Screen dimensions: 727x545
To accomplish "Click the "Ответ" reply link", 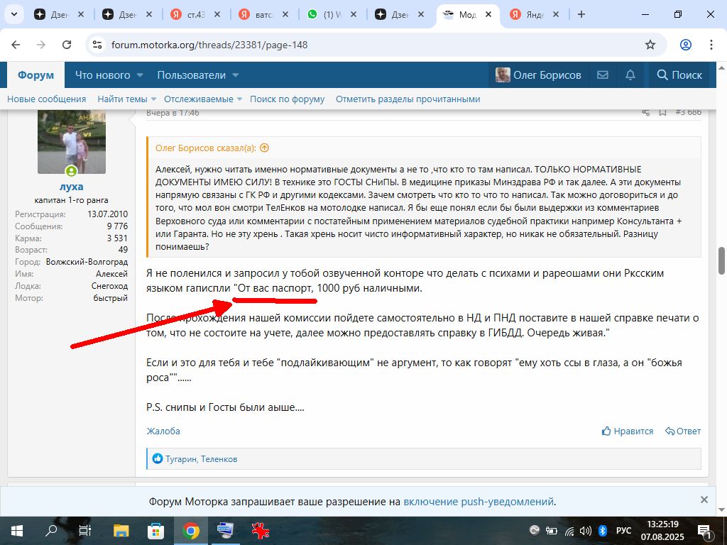I will pyautogui.click(x=683, y=431).
